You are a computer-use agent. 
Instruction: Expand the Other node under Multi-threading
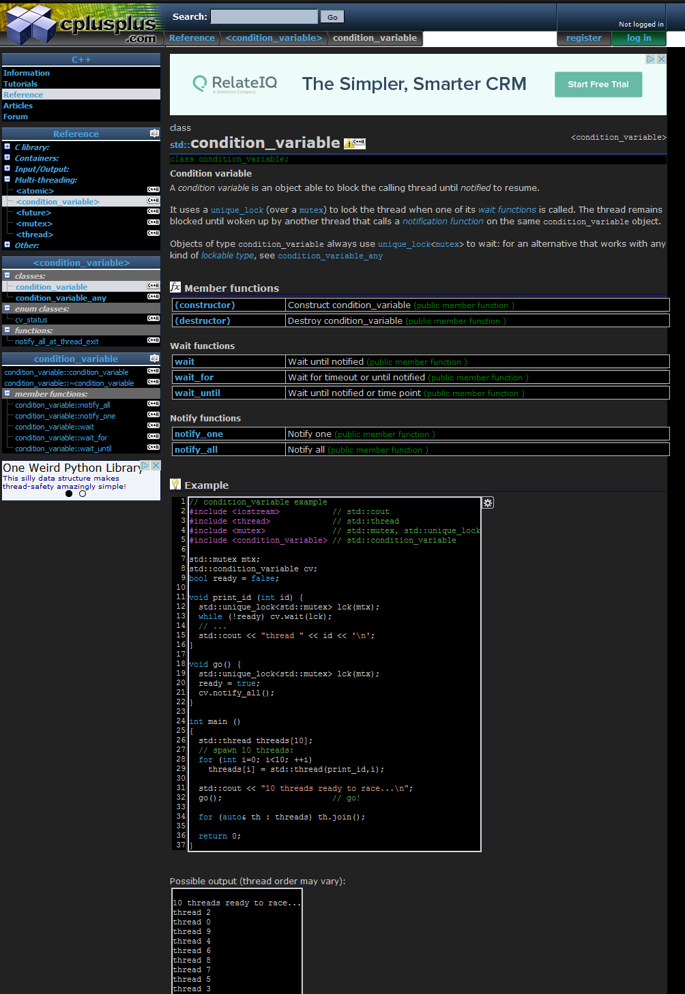coord(8,245)
